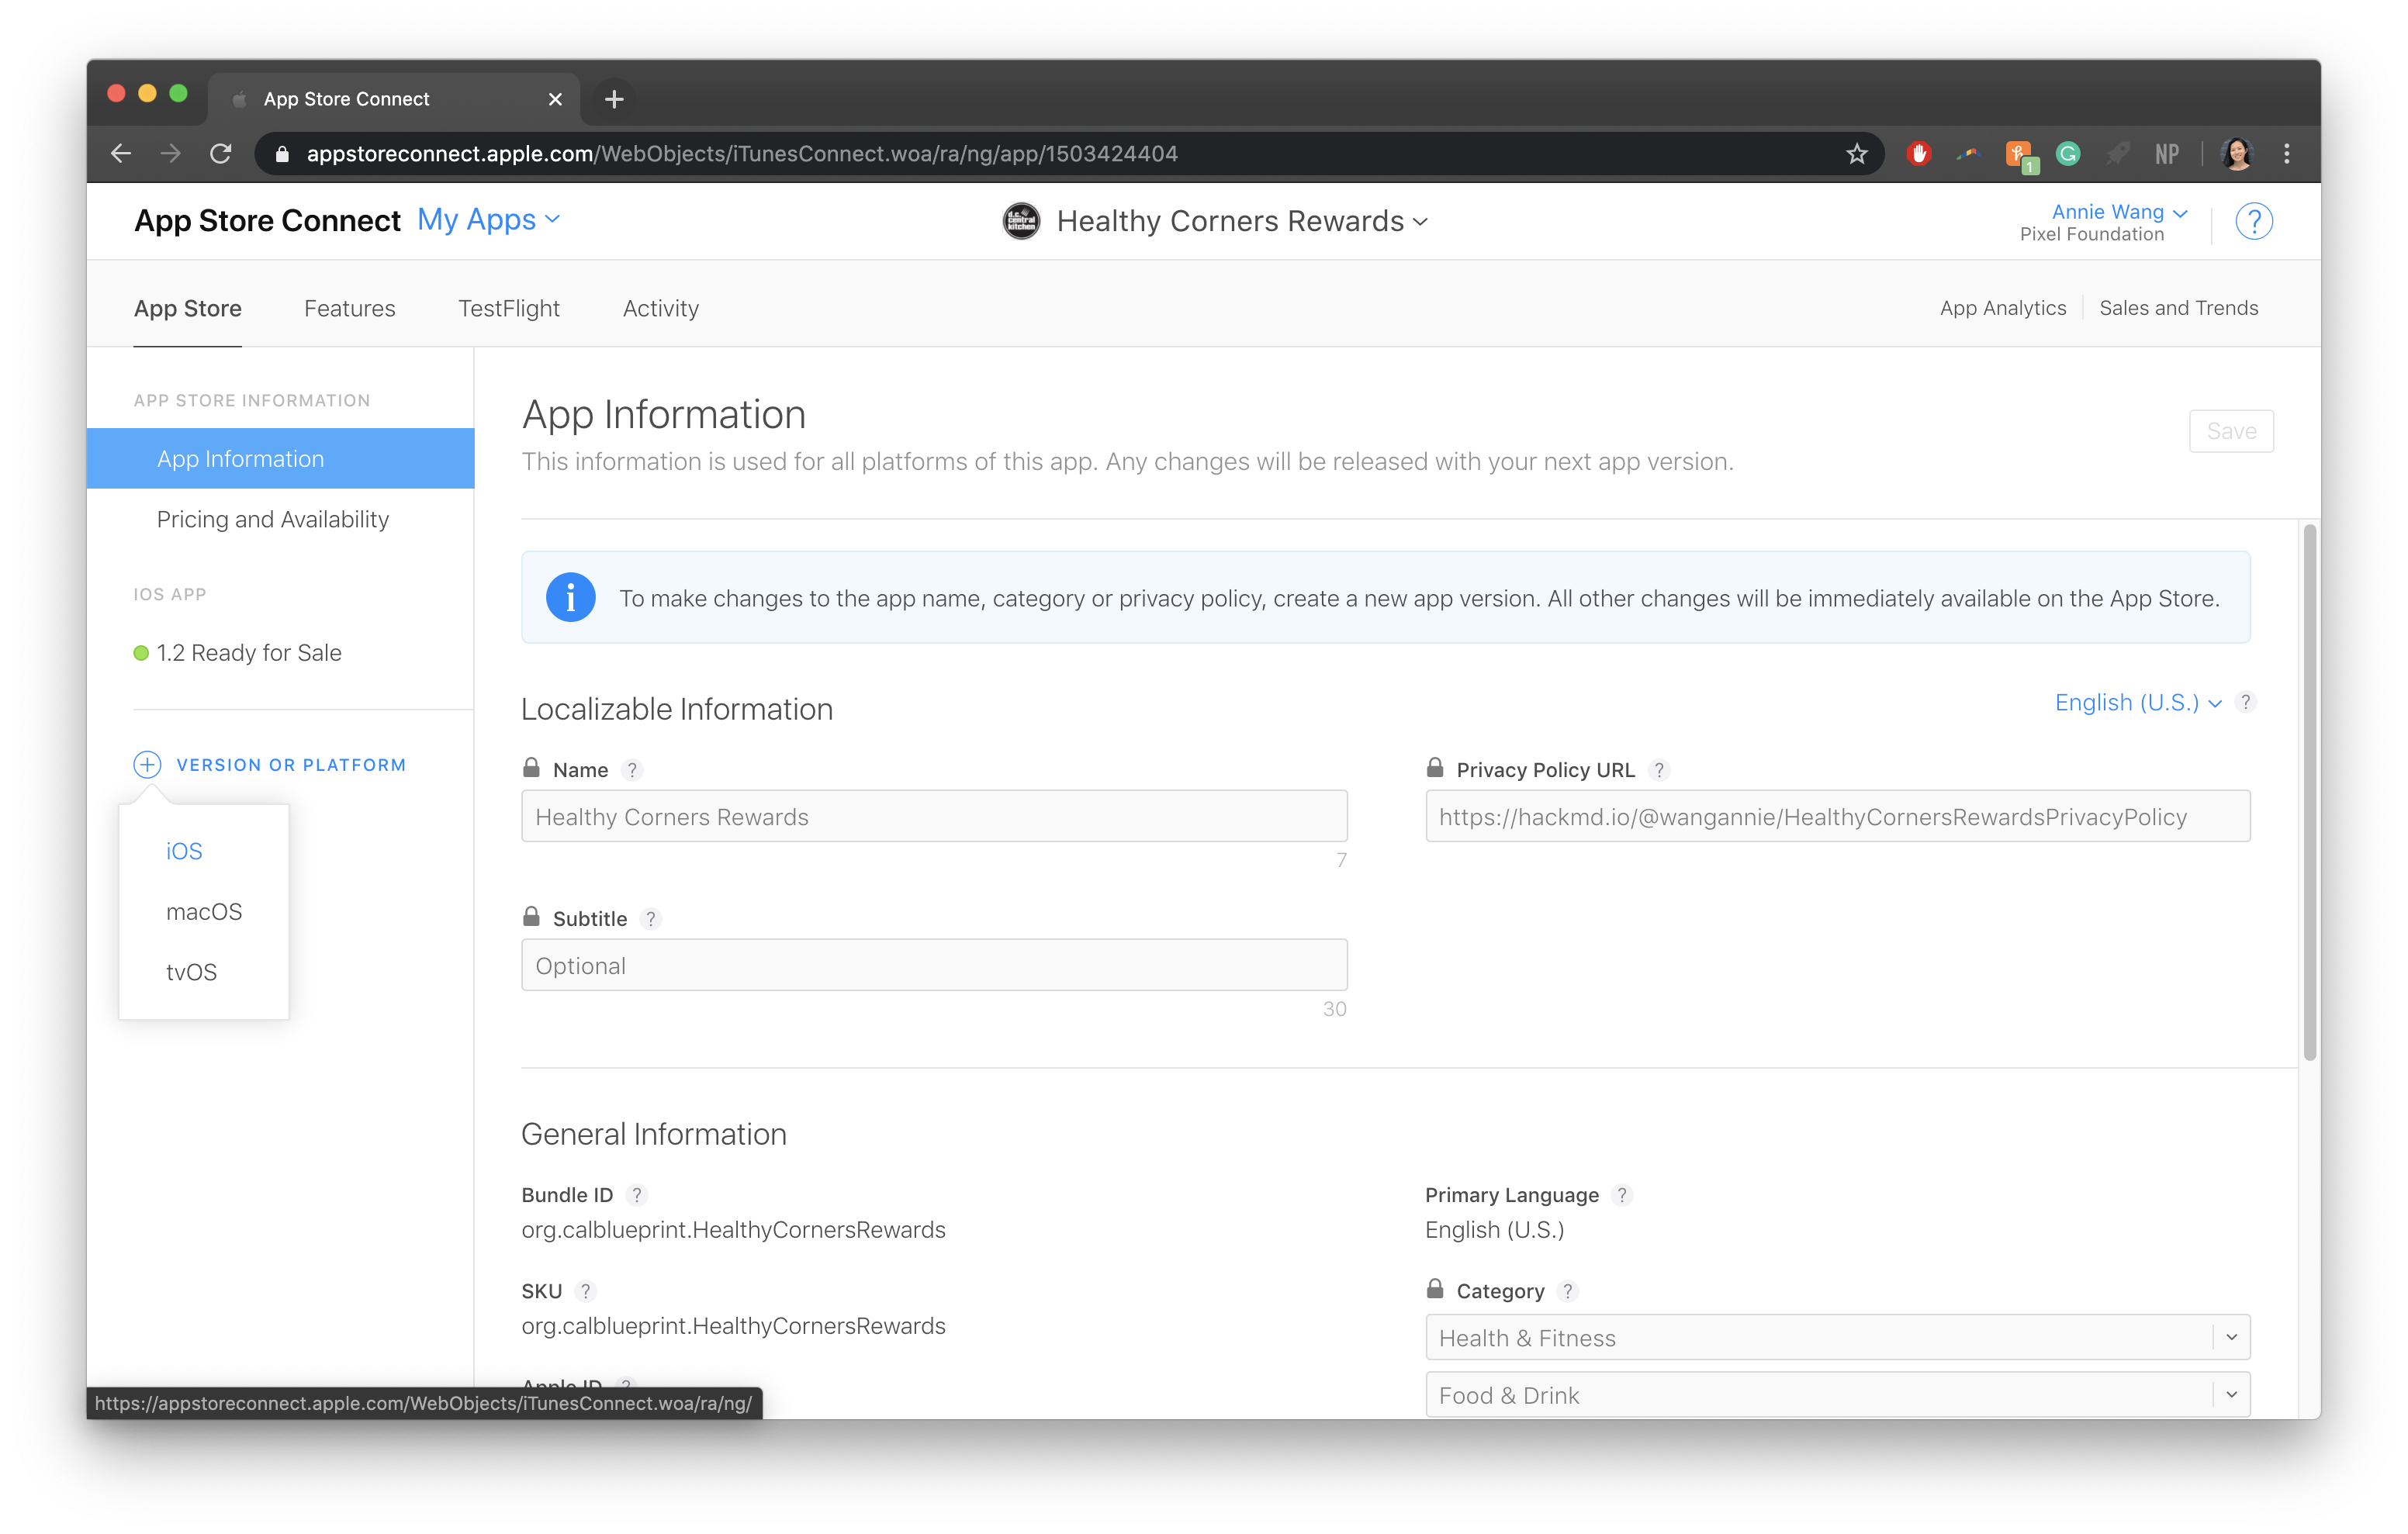Switch to the TestFlight tab
This screenshot has width=2408, height=1534.
(x=506, y=307)
